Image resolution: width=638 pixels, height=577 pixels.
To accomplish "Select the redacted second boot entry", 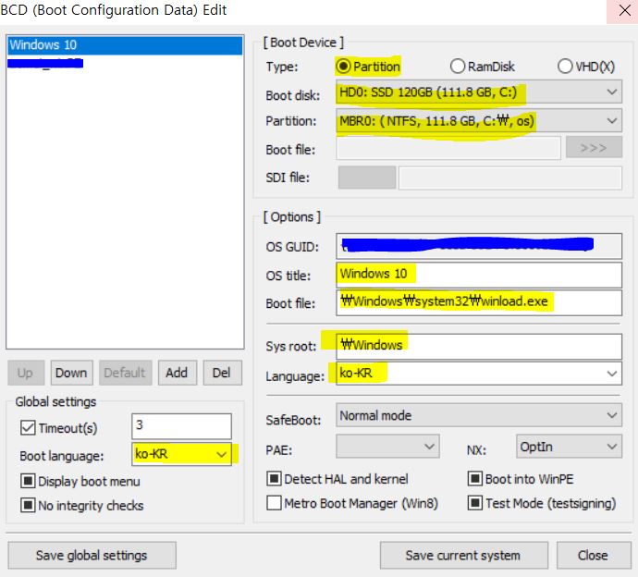I will coord(45,63).
